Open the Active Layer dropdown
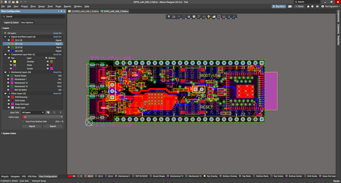 [42, 117]
